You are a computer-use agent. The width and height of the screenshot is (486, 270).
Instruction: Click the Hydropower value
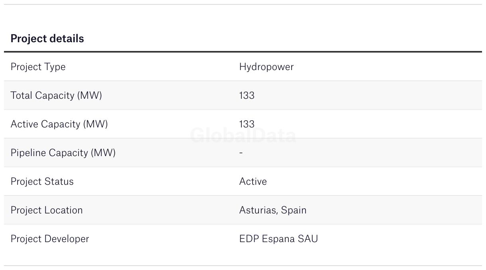[x=266, y=67]
